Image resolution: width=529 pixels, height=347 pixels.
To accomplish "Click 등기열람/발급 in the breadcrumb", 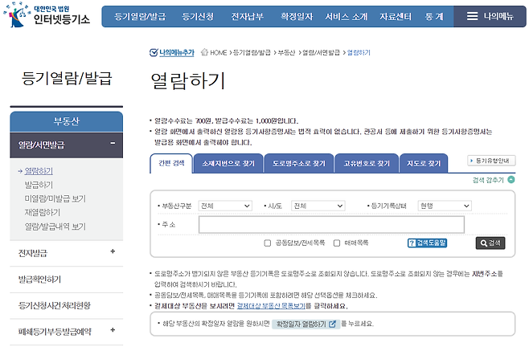I will (252, 52).
